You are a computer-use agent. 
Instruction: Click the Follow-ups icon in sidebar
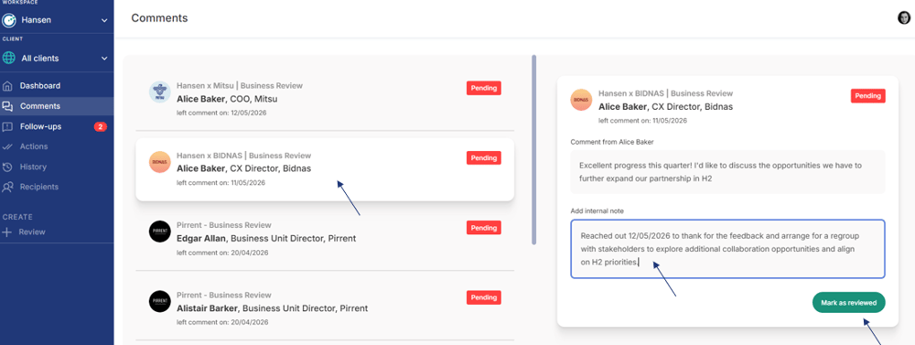click(x=7, y=126)
